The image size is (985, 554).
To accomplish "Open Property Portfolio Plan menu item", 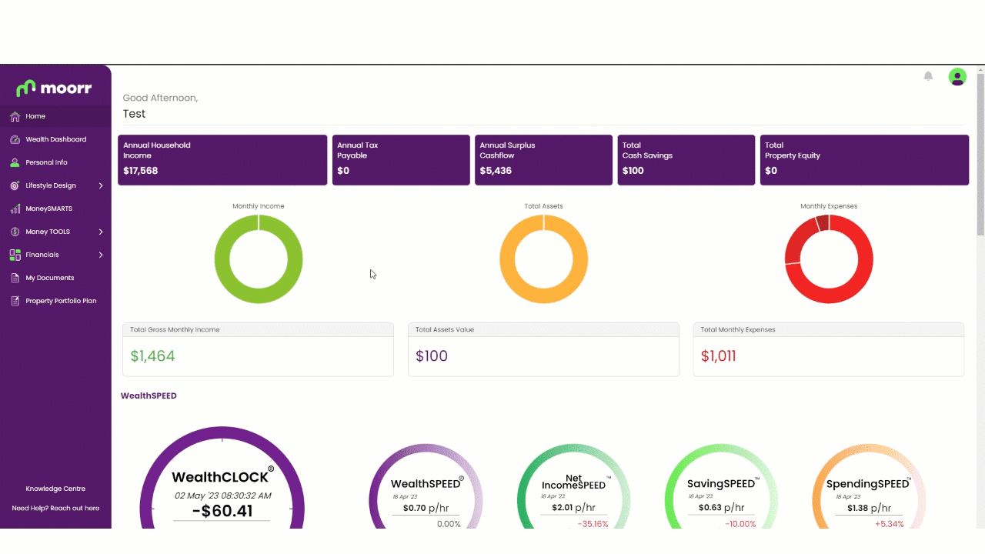I will tap(55, 301).
